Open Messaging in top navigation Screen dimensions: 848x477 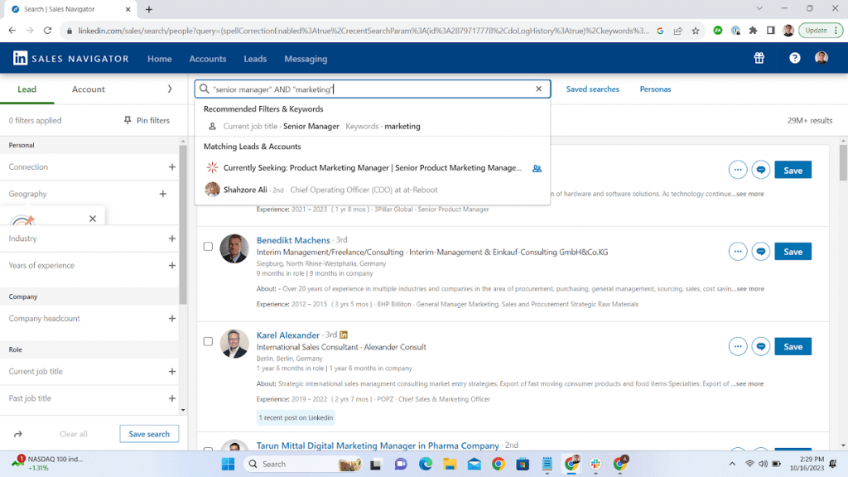coord(306,59)
